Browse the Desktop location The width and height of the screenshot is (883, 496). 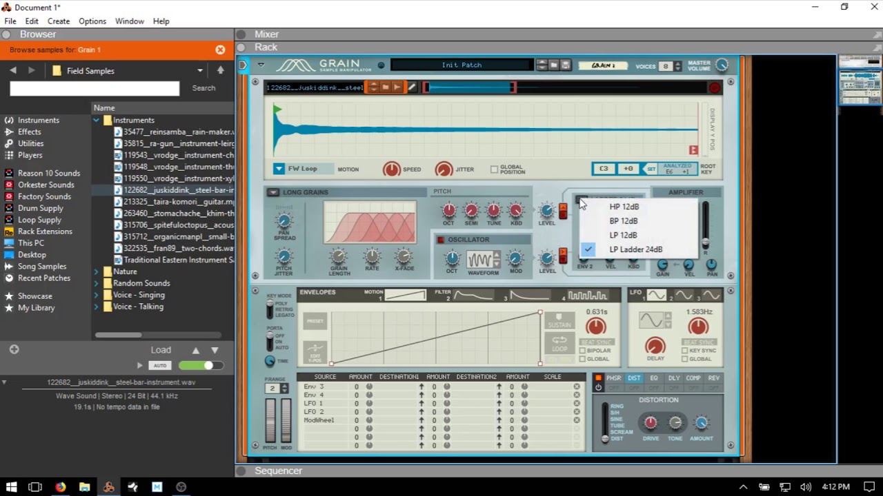coord(26,255)
